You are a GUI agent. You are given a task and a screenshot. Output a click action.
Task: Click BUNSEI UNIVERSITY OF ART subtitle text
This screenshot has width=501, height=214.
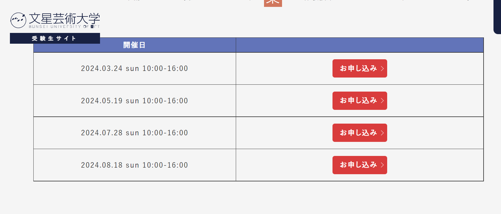(64, 27)
